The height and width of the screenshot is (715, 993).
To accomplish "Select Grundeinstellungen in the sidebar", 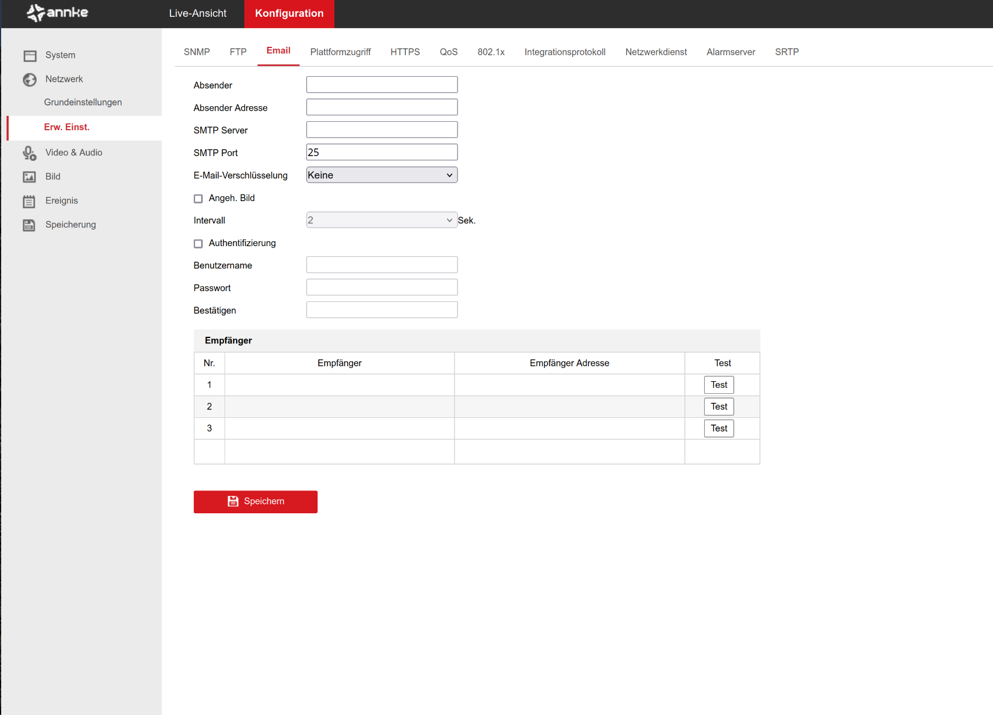I will point(83,103).
